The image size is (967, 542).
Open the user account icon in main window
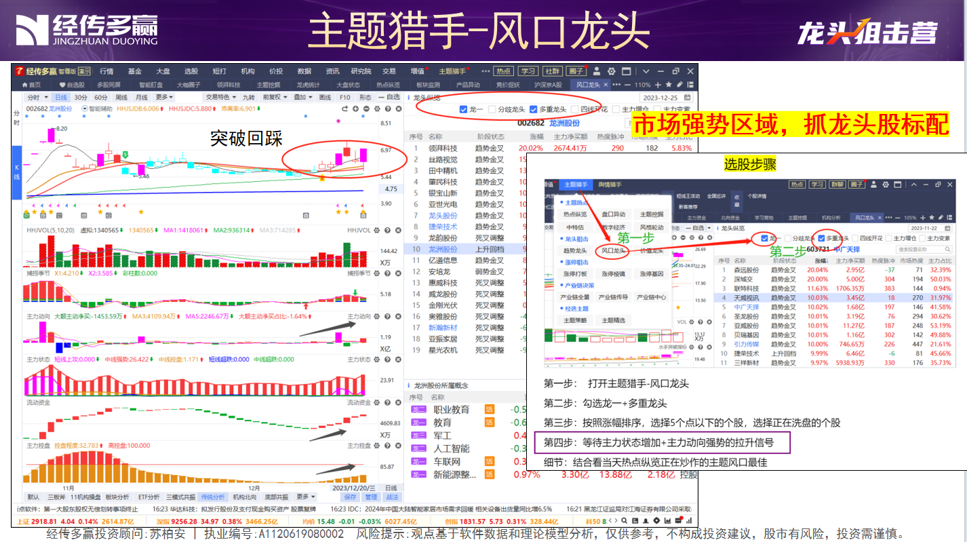(597, 71)
